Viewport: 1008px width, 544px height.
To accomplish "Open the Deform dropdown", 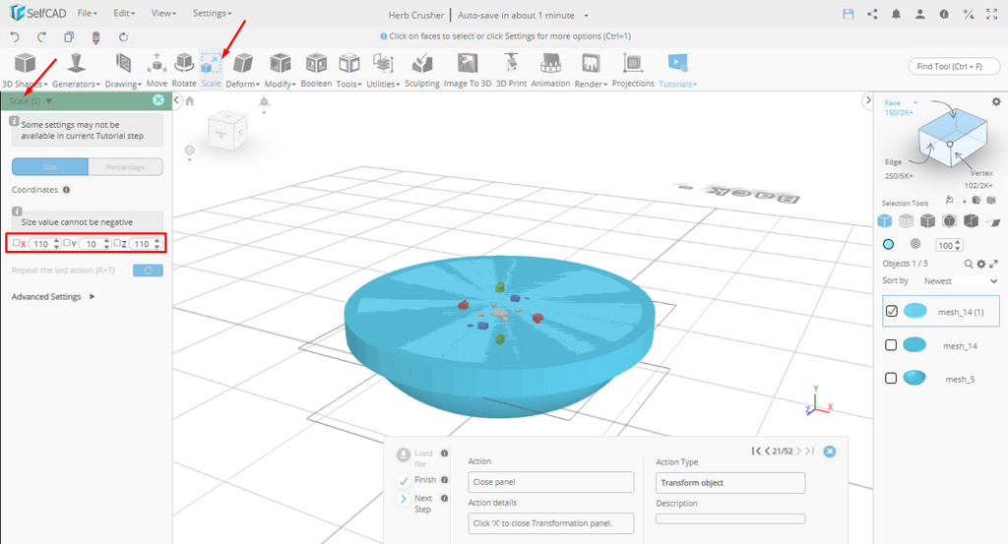I will coord(242,70).
